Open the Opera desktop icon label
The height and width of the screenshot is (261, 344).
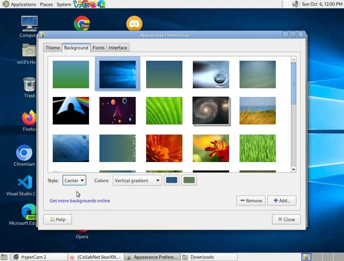(x=82, y=237)
